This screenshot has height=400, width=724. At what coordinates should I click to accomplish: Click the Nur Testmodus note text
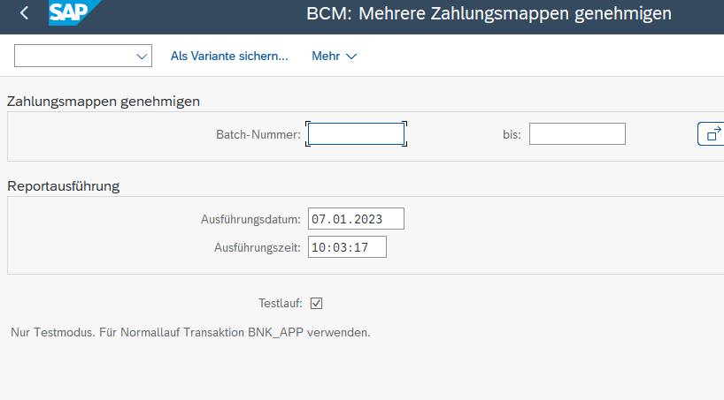pyautogui.click(x=189, y=333)
